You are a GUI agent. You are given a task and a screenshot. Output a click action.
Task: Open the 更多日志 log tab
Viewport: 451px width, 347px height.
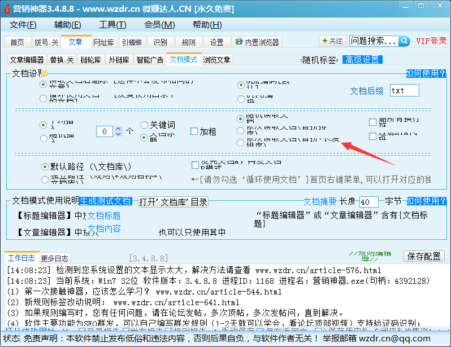[x=55, y=258]
